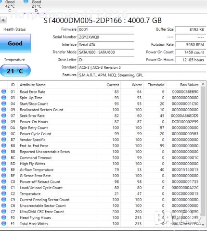Click the Drive Letter field
This screenshot has width=207, height=231.
click(106, 60)
